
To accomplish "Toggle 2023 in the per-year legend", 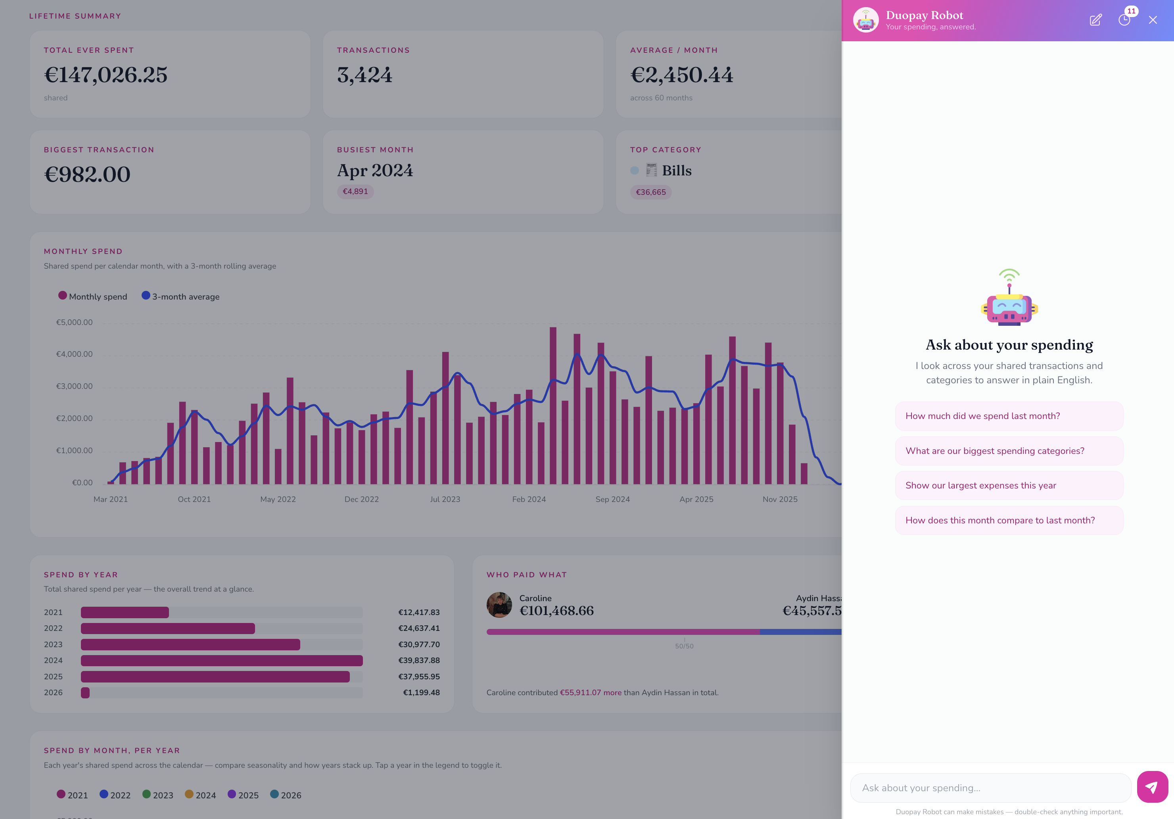I will [157, 795].
